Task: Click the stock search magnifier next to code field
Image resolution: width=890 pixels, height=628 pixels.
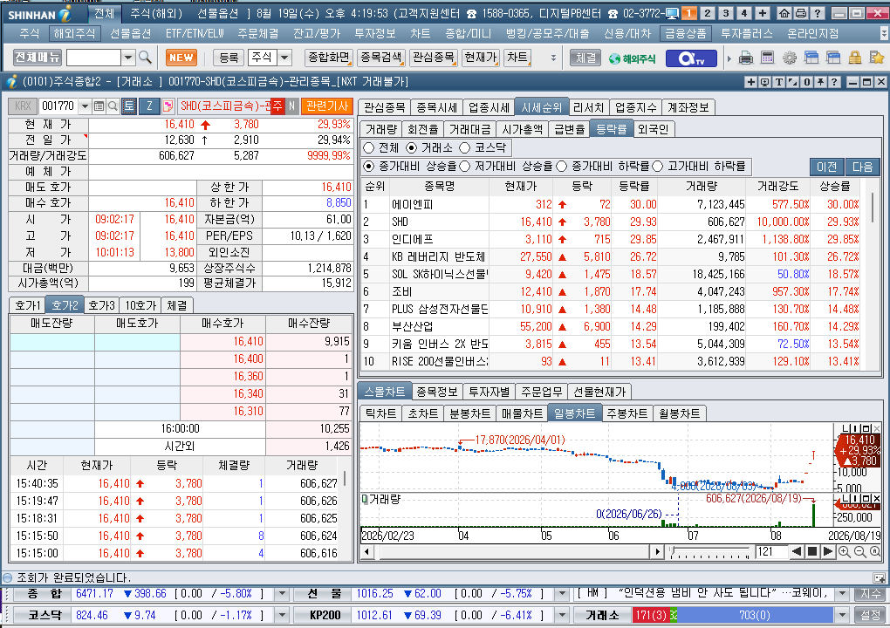Action: point(113,106)
